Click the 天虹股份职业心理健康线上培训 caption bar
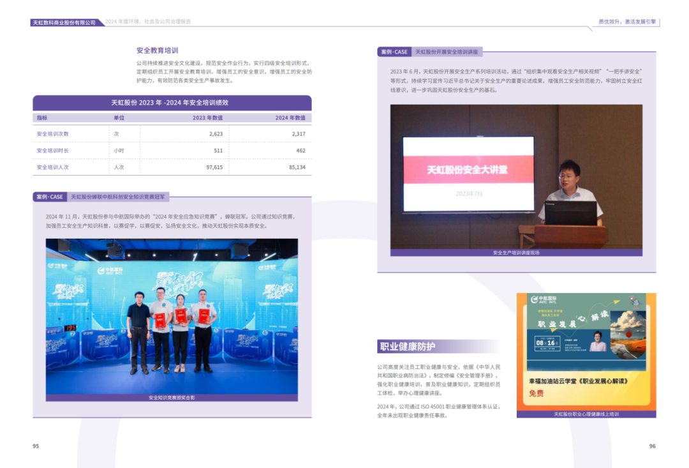The image size is (689, 468). tap(586, 414)
